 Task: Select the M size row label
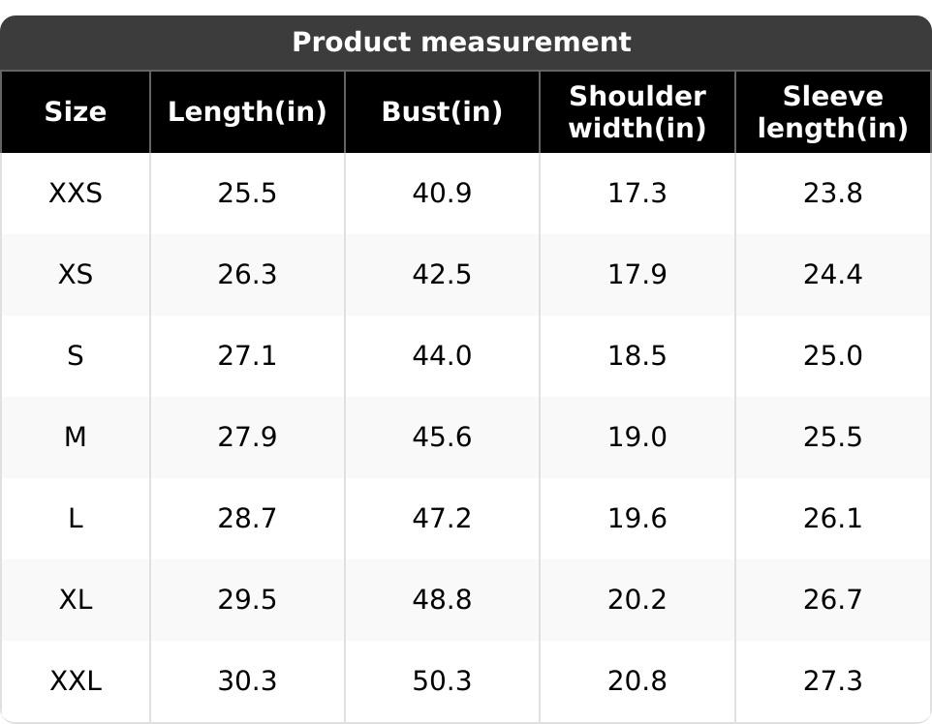(x=76, y=437)
